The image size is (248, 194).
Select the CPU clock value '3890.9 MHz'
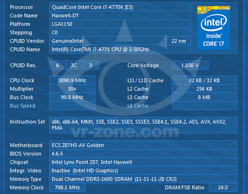pos(72,80)
